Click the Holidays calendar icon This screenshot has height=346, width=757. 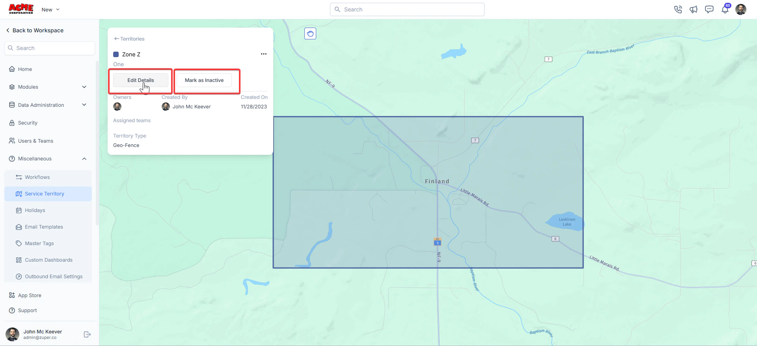pos(19,210)
